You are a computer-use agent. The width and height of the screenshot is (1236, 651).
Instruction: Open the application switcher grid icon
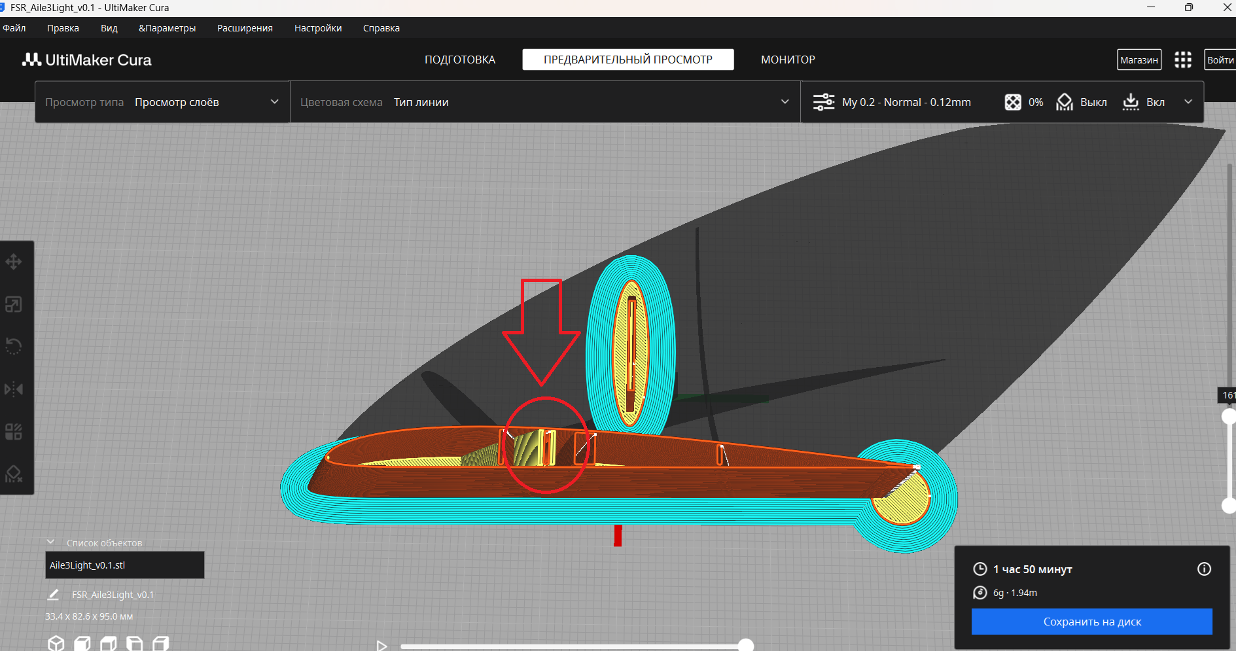tap(1183, 60)
